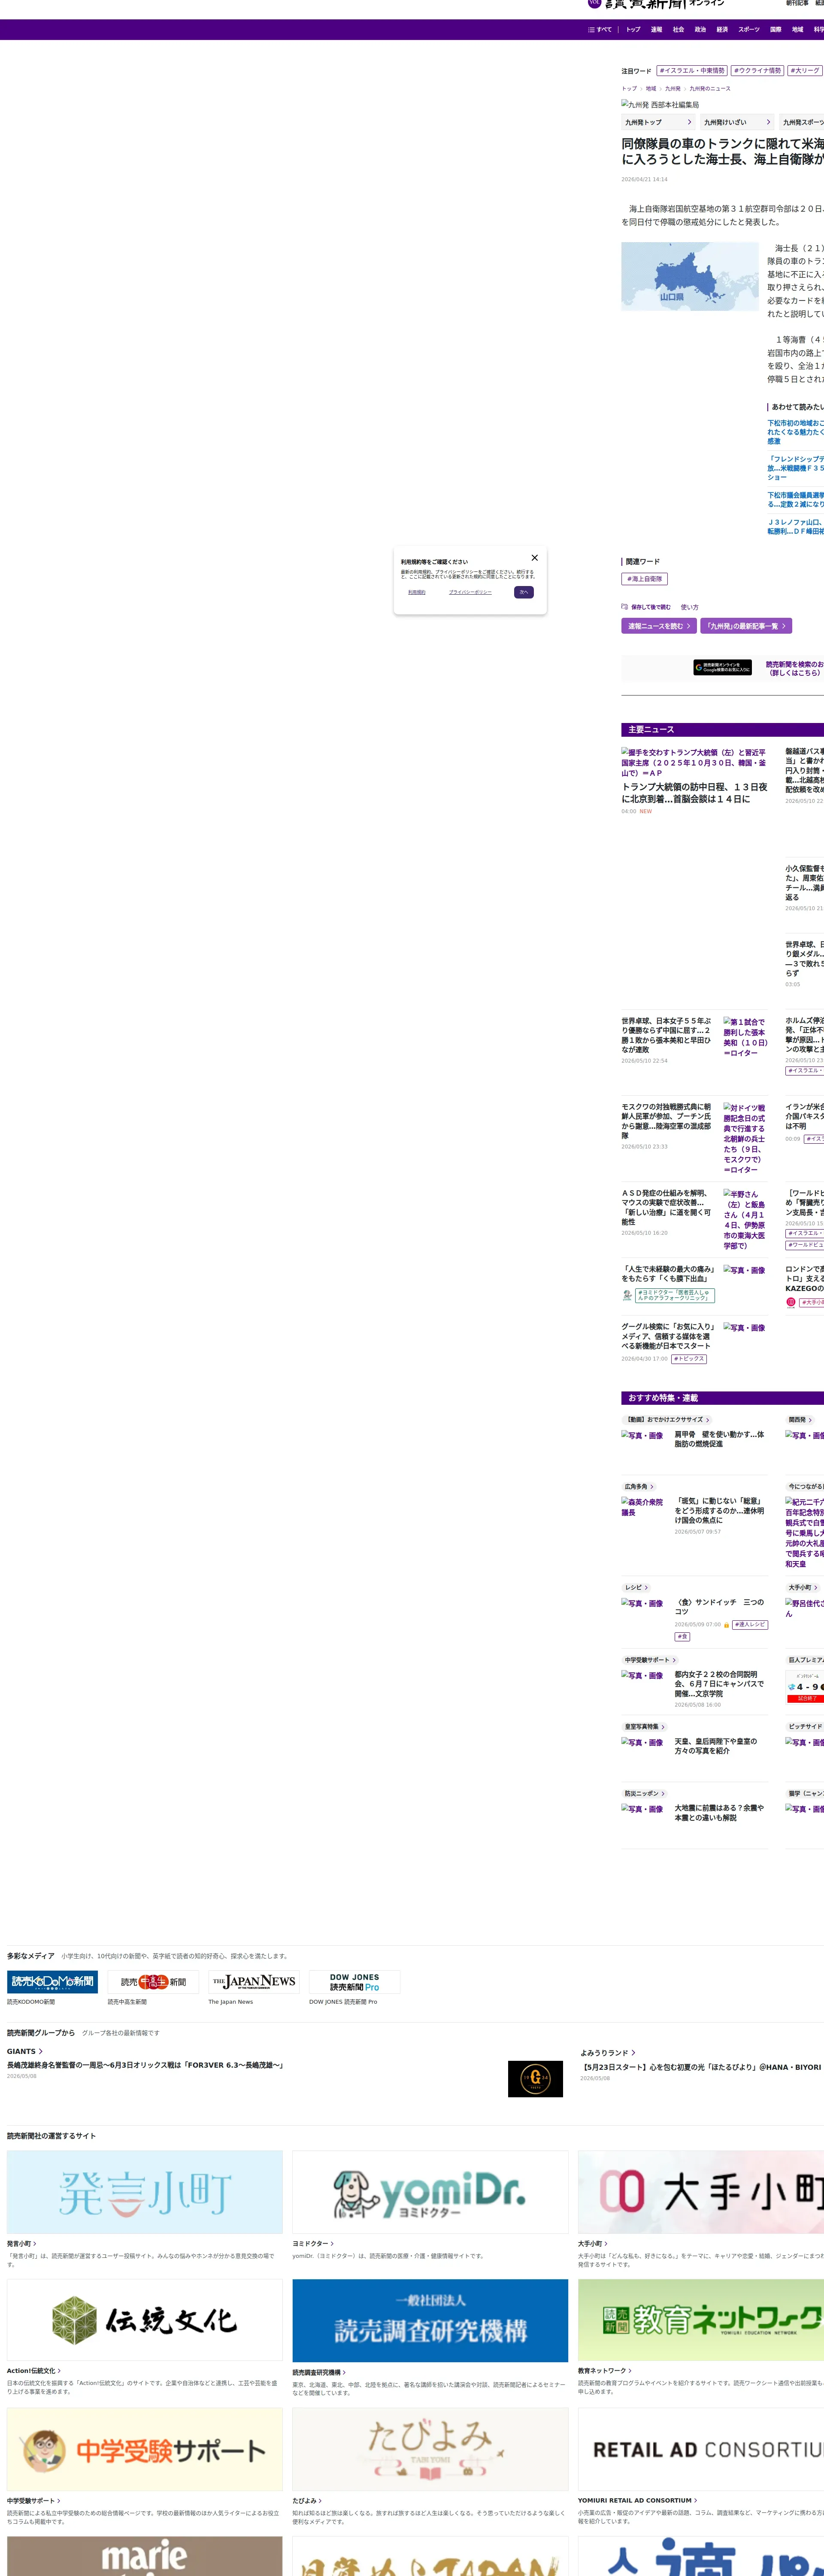The image size is (824, 2576).
Task: Expand the 広角多角 section link
Action: (x=638, y=1487)
